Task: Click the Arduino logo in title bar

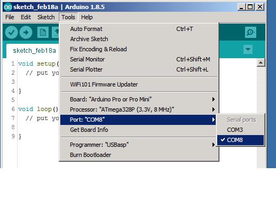Action: [8, 7]
